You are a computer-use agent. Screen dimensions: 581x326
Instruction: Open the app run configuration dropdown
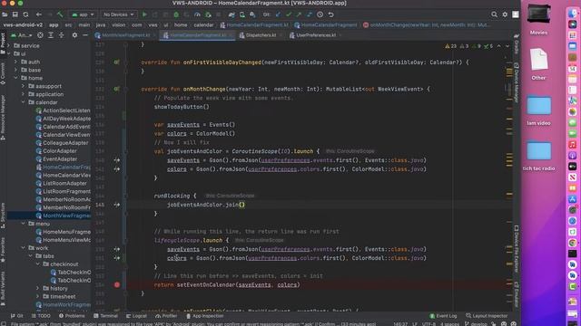84,14
